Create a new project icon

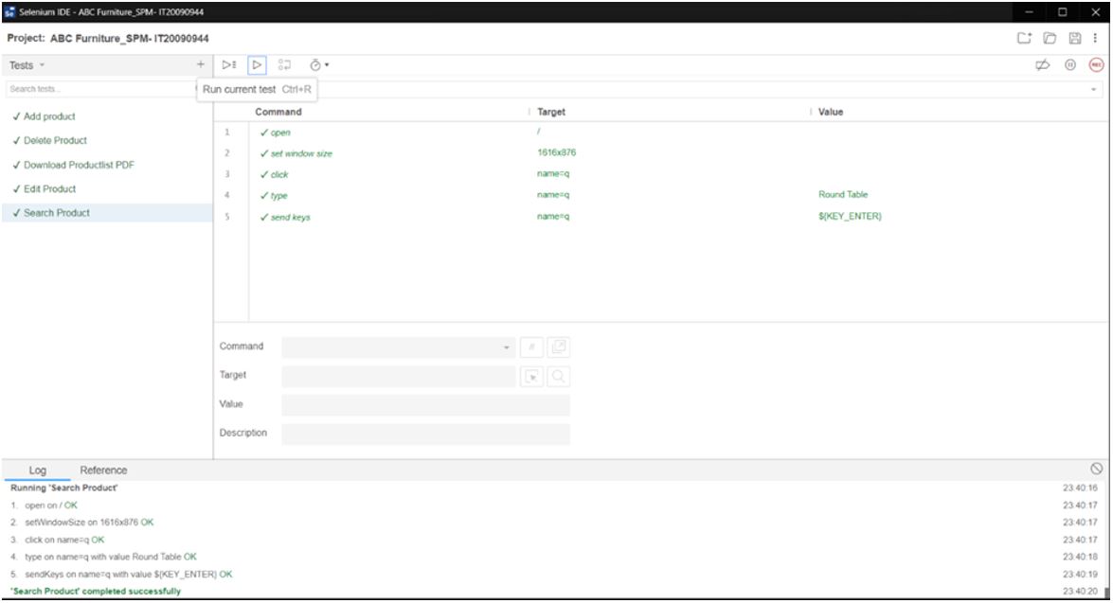[x=1024, y=38]
